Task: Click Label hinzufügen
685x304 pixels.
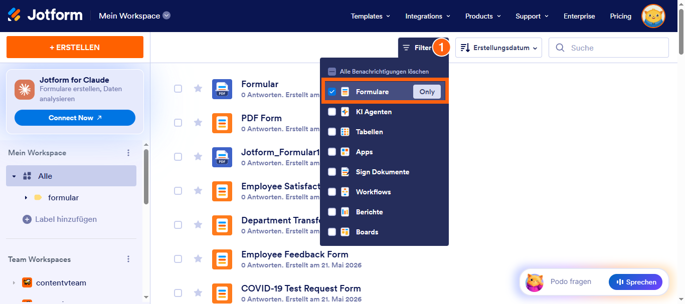Action: click(x=60, y=219)
